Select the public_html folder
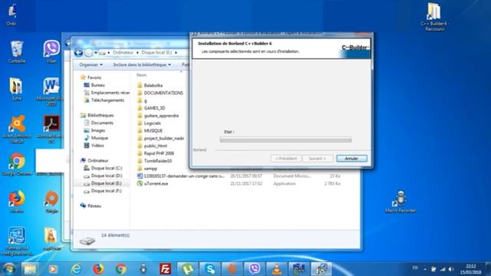 point(152,146)
